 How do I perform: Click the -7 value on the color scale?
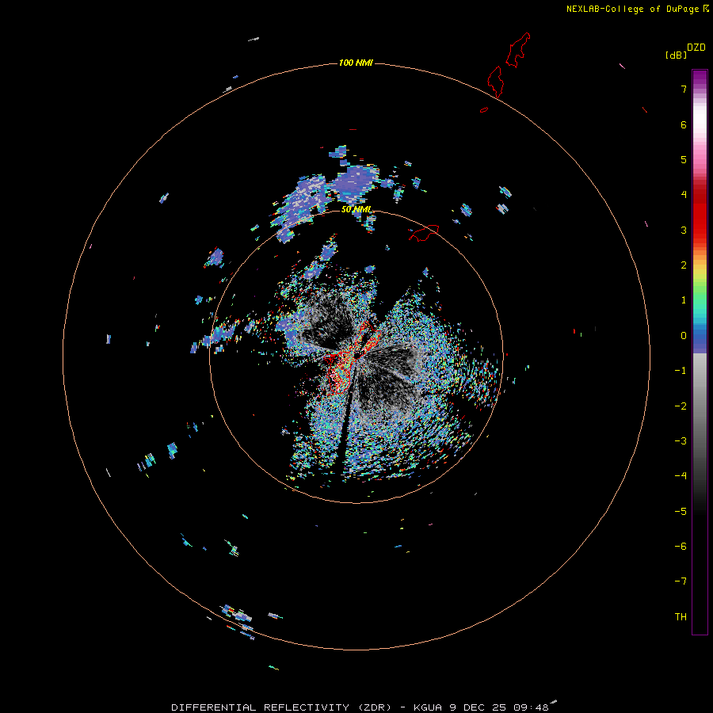681,581
